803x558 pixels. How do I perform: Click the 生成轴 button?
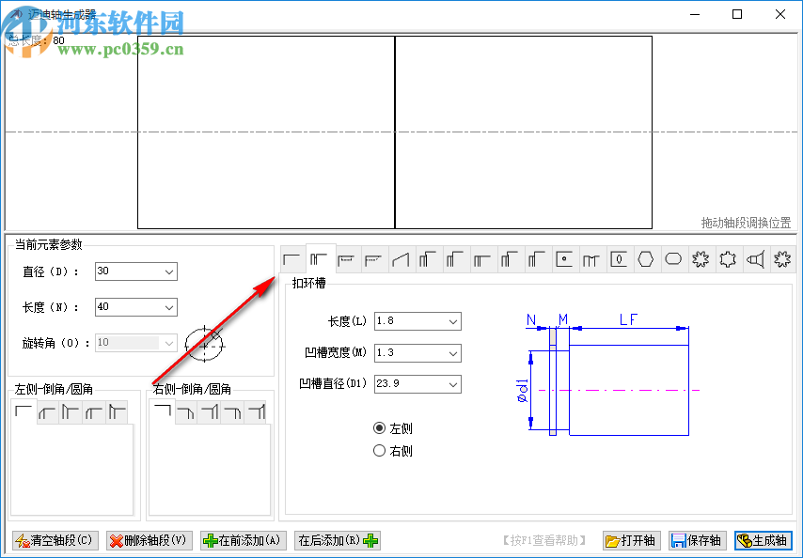[762, 540]
